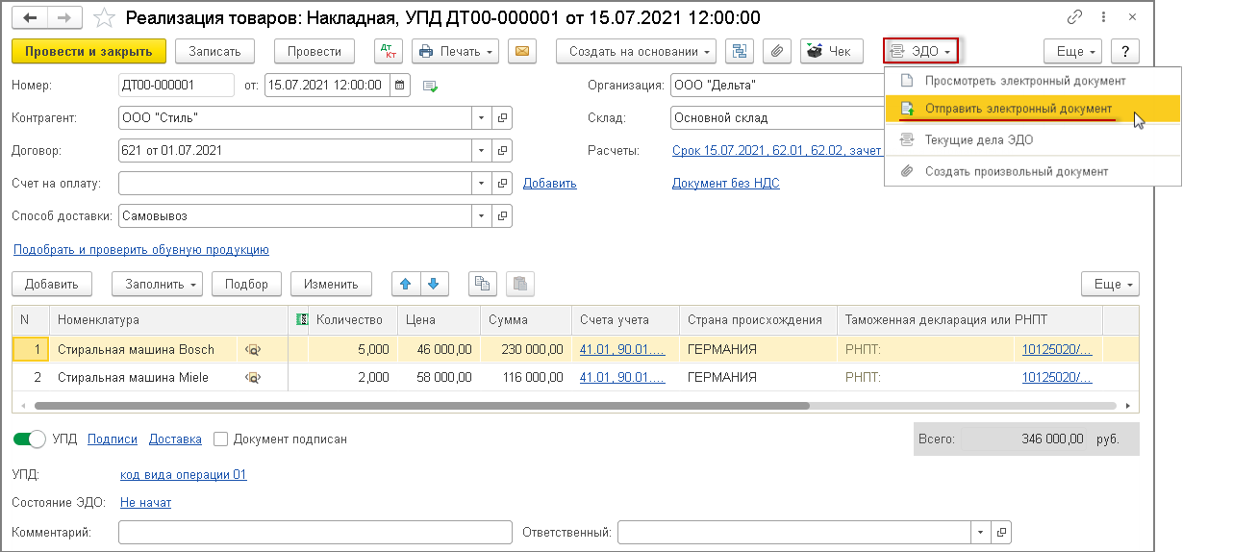This screenshot has width=1258, height=552.
Task: Send the document by email envelope icon
Action: [523, 51]
